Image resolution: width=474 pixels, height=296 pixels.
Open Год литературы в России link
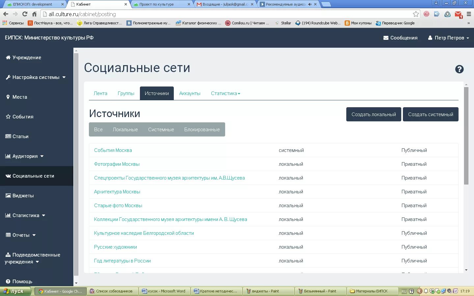click(122, 261)
